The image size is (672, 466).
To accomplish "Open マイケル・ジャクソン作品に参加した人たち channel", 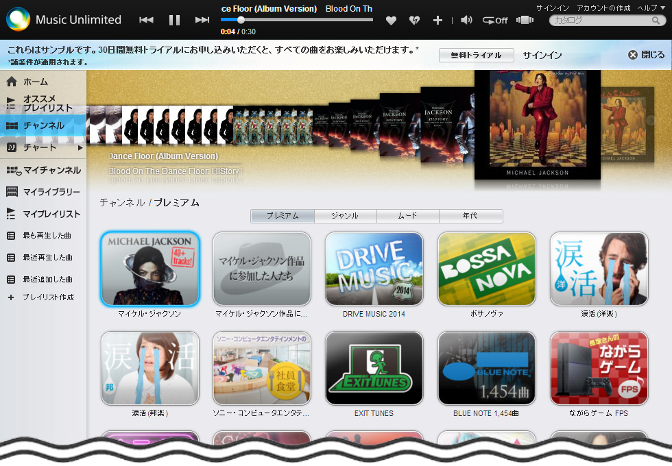I will [262, 269].
